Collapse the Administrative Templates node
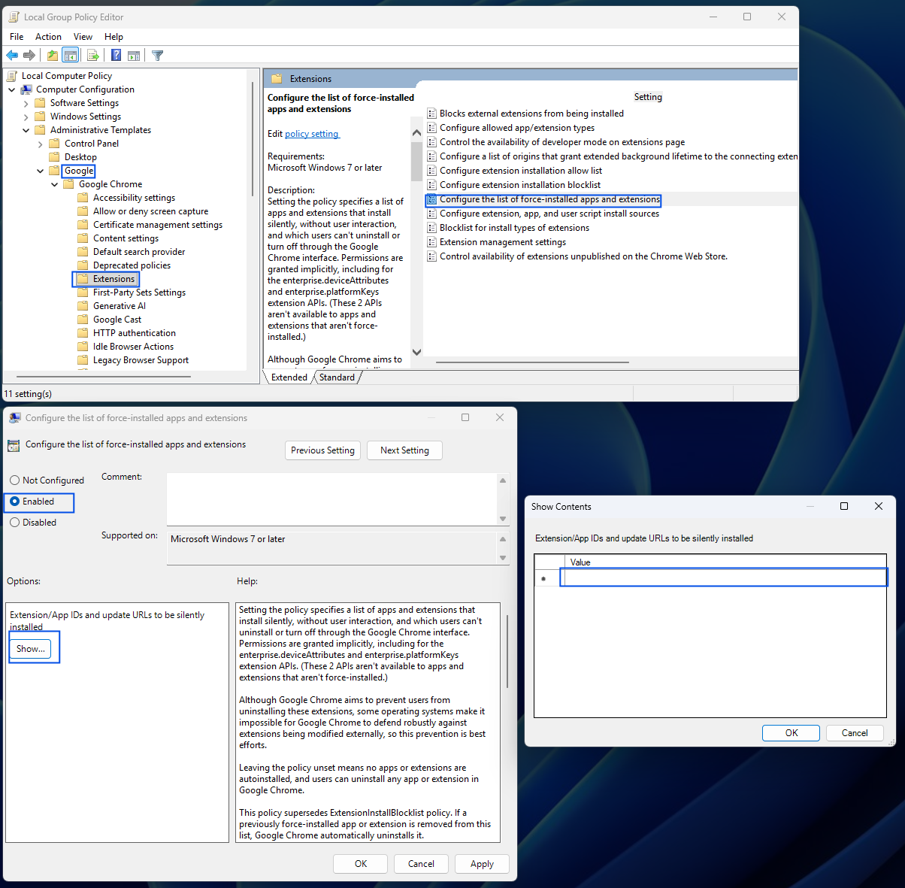The height and width of the screenshot is (888, 905). 26,130
